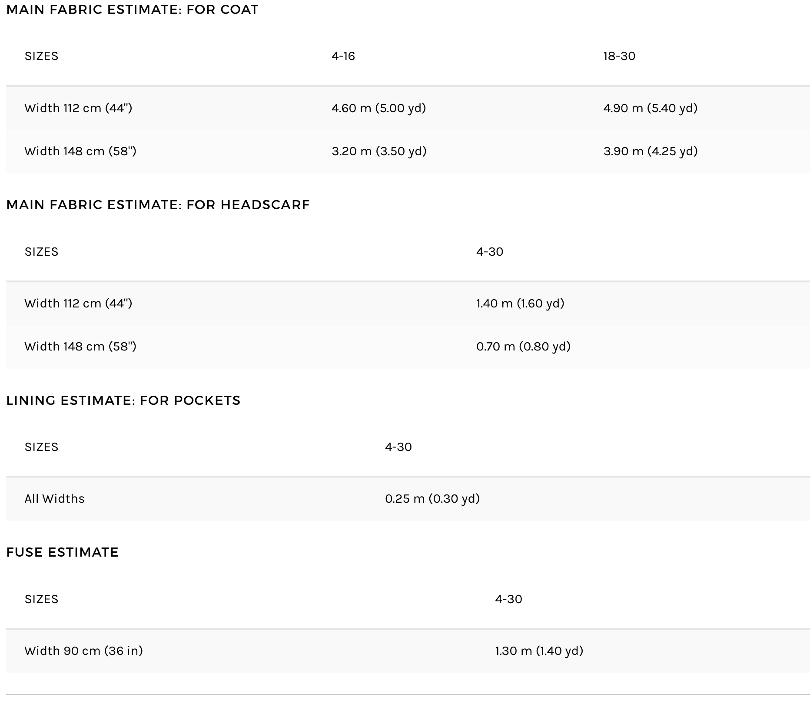Select the 3.20 m (3.50 yd) value
810x701 pixels.
point(379,151)
